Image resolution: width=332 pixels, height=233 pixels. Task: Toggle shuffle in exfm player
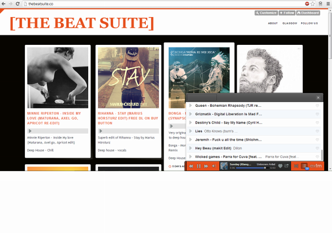click(296, 166)
